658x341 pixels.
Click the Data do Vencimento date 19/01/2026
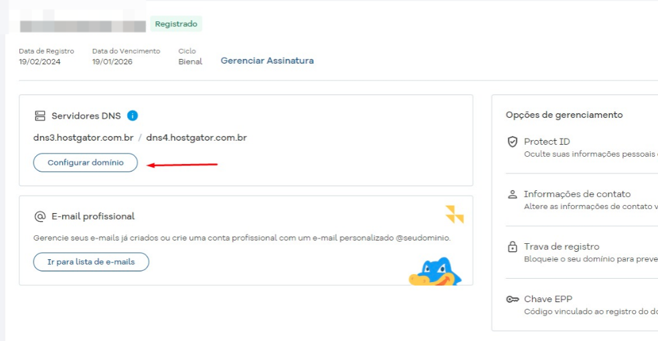tap(112, 62)
